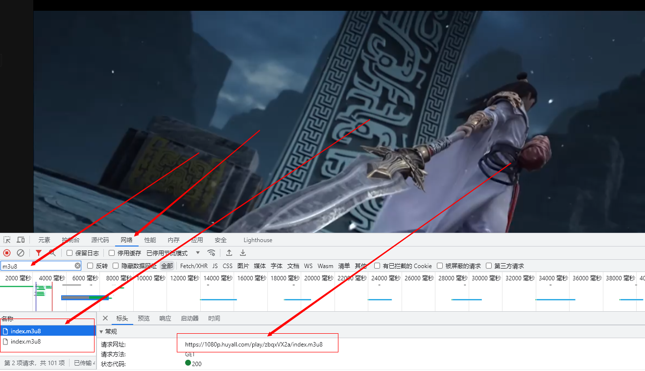645x371 pixels.
Task: Switch to the 控制台 tab
Action: [71, 240]
